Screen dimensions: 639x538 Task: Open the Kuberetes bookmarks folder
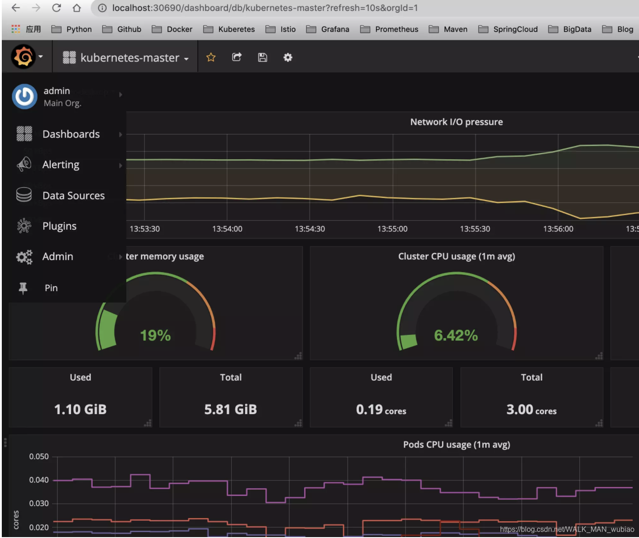229,29
